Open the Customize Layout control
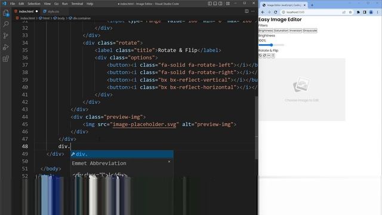 pos(228,4)
